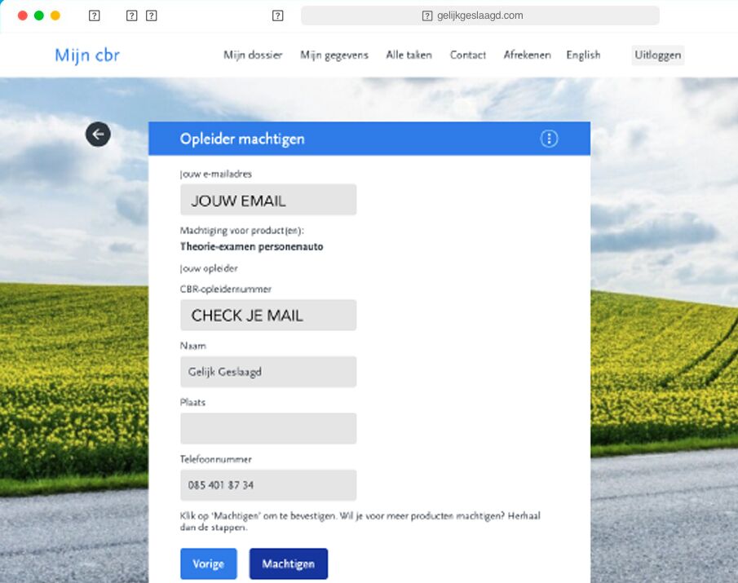Open the Mijn dossier menu item
The image size is (738, 583).
click(x=253, y=55)
